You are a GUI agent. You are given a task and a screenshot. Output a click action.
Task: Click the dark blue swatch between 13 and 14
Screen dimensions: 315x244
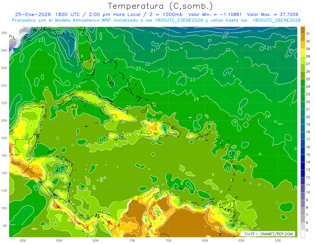pyautogui.click(x=303, y=166)
